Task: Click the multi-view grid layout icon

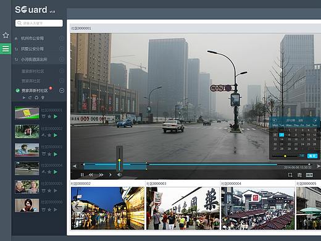Action: click(x=309, y=175)
